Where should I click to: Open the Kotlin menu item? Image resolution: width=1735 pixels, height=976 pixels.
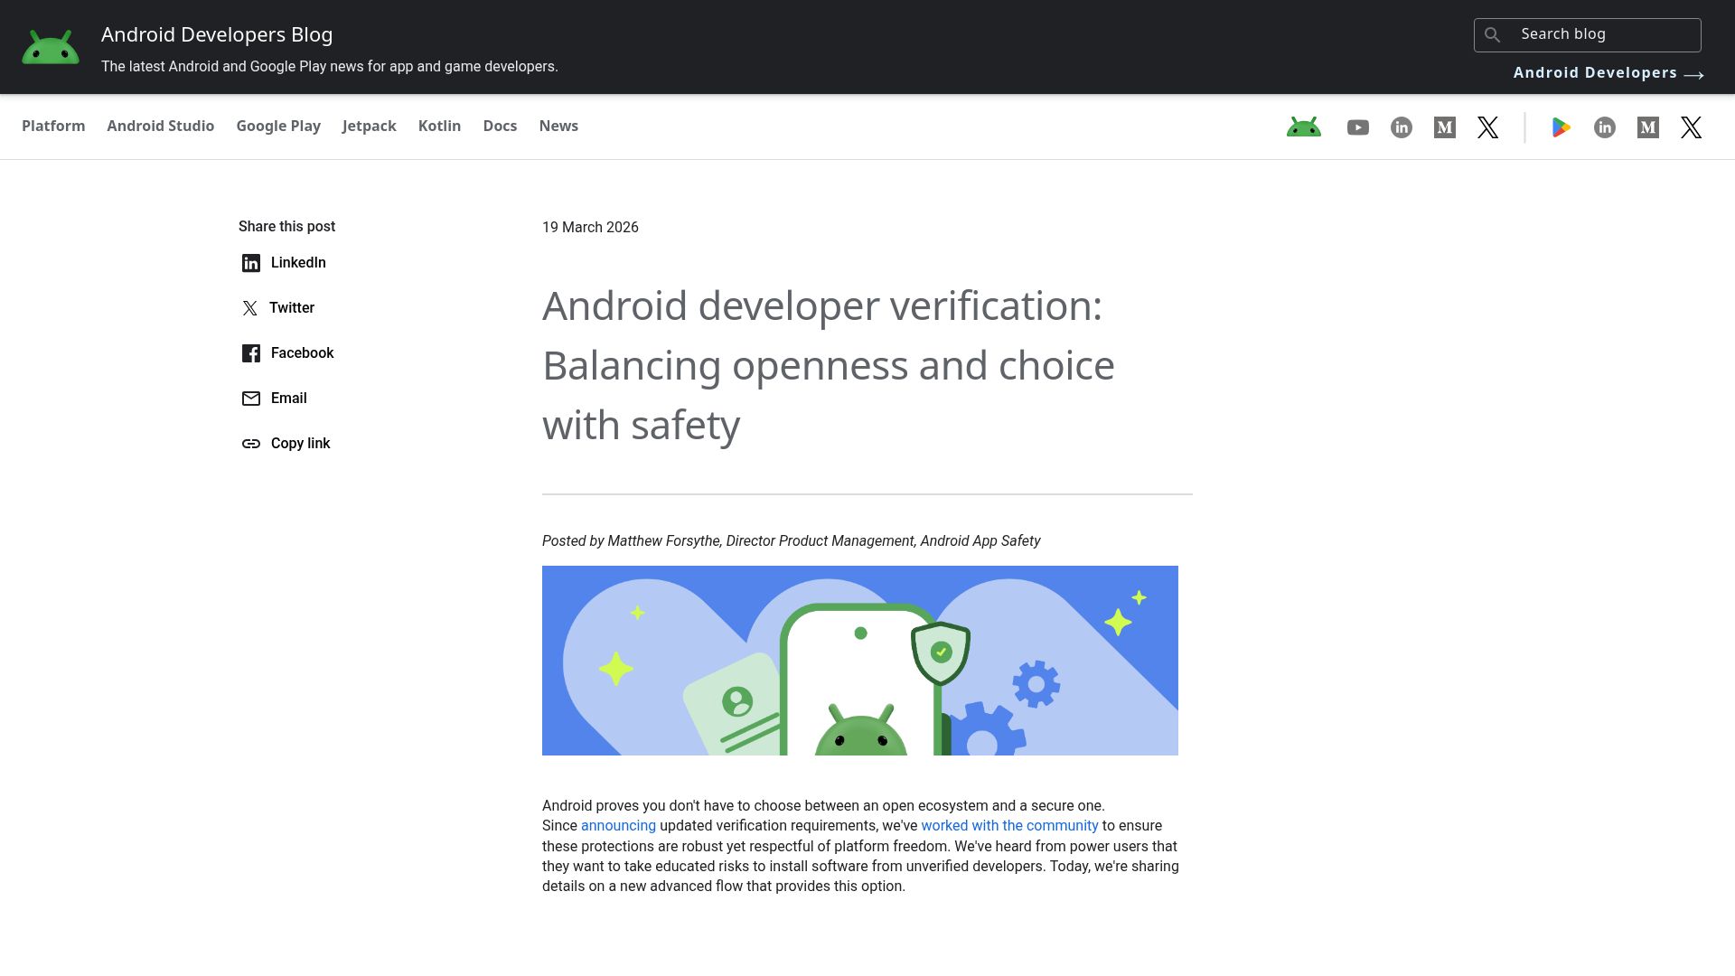pos(440,126)
